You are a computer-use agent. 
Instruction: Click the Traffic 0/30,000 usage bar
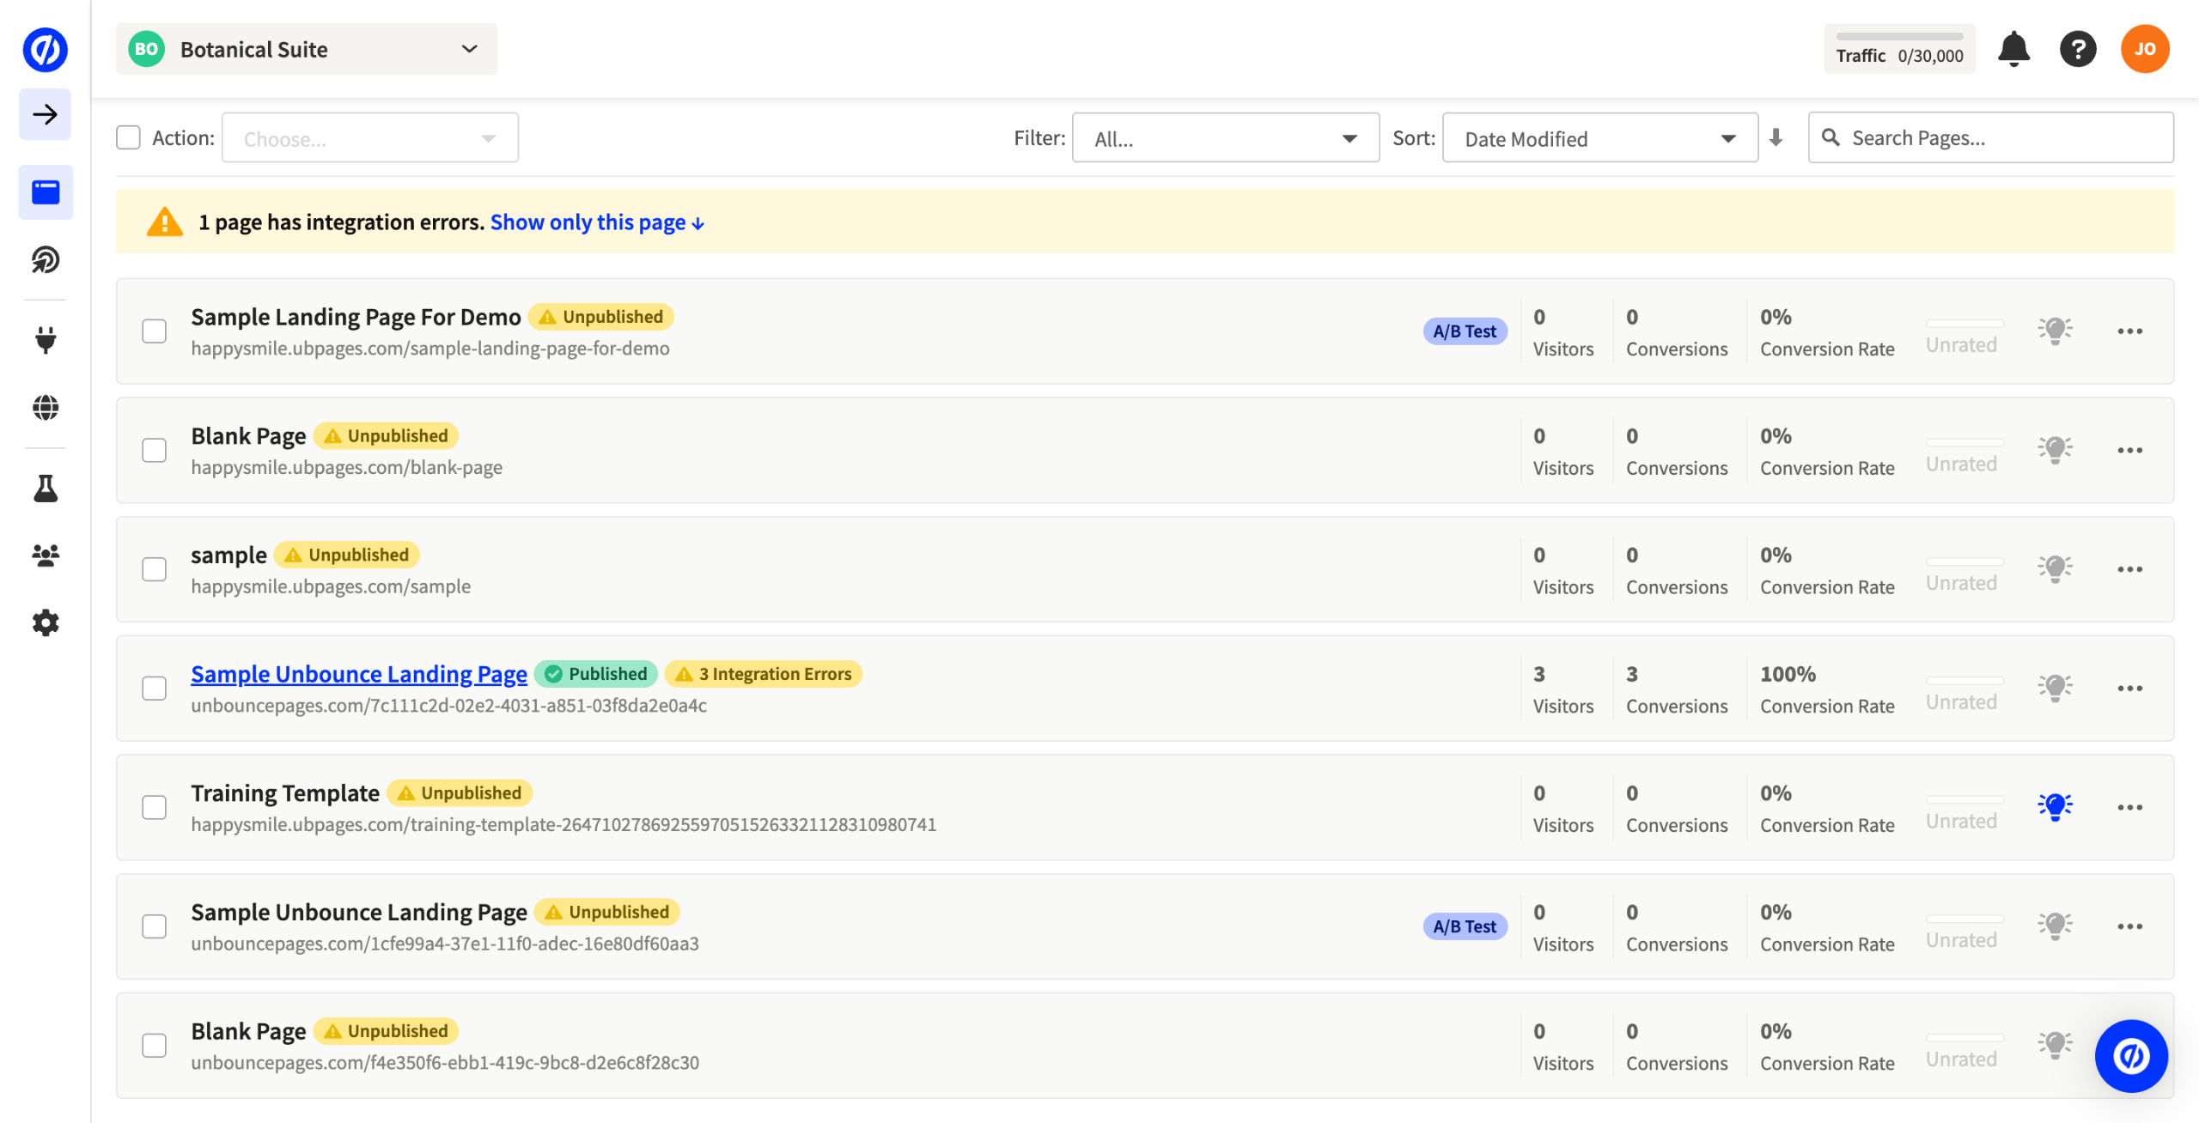click(x=1899, y=49)
